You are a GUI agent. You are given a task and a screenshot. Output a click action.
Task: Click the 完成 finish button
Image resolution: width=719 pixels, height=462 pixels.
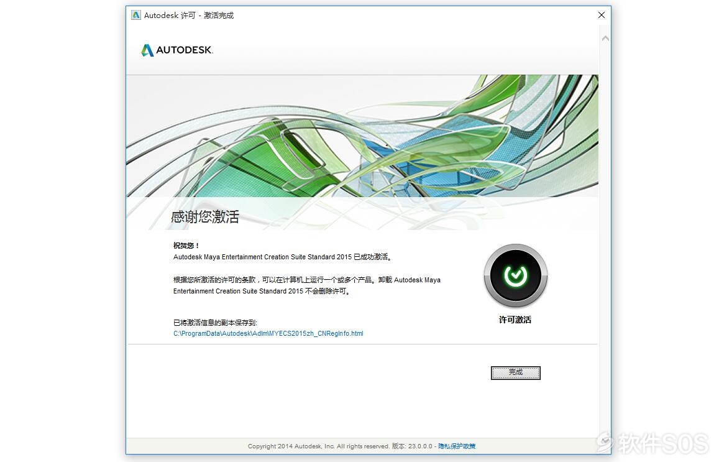click(515, 372)
